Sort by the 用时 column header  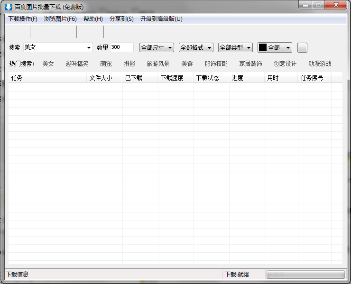tap(281, 78)
